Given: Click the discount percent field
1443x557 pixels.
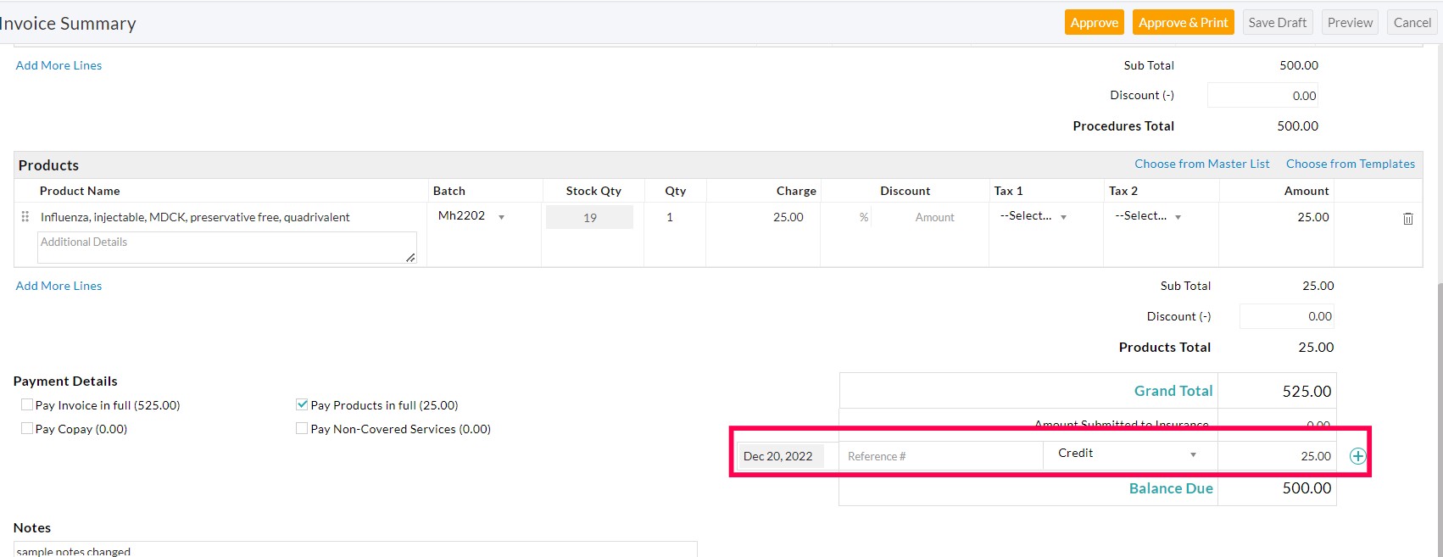Looking at the screenshot, I should [x=846, y=217].
